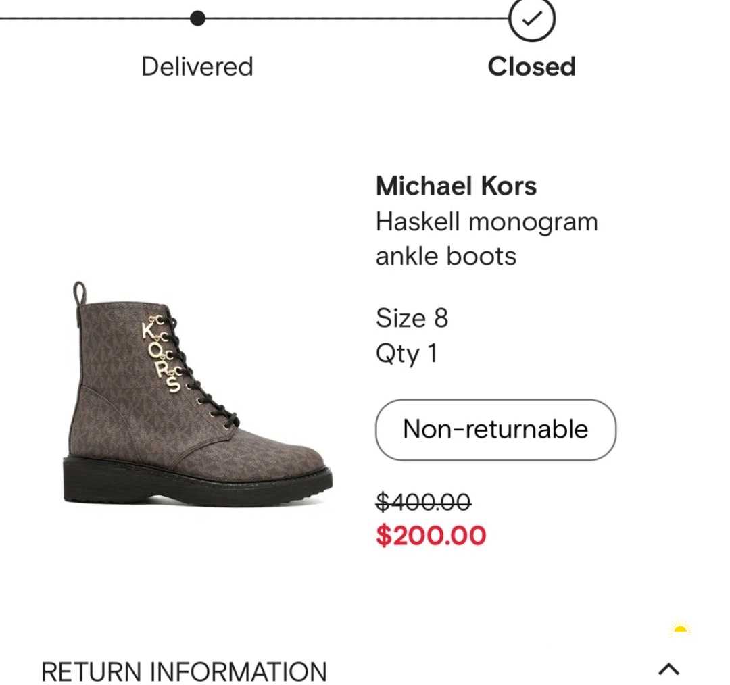Select the Qty 1 text

tap(406, 353)
